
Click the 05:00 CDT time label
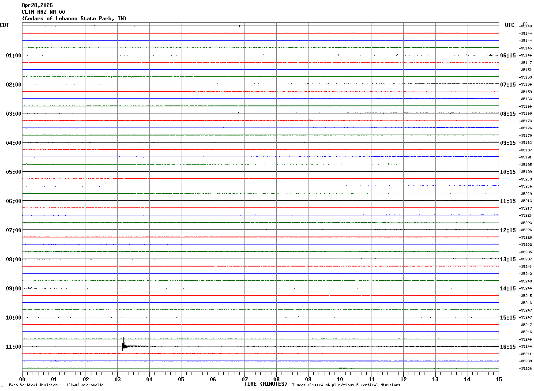(x=14, y=172)
